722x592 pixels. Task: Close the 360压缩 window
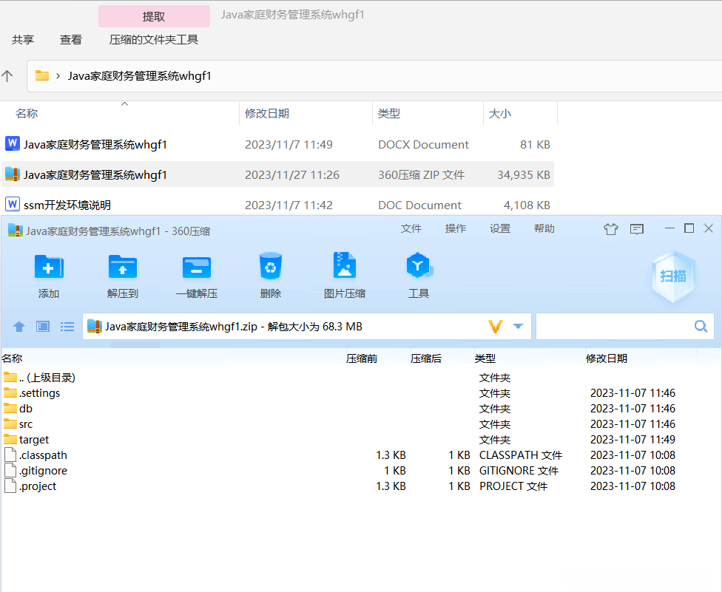pyautogui.click(x=709, y=228)
